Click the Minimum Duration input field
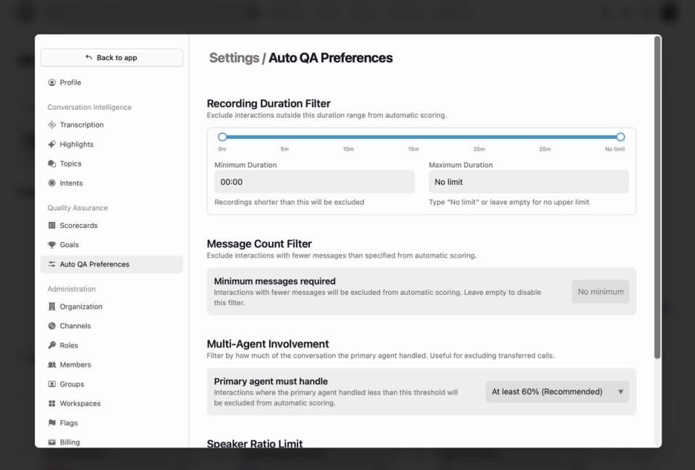Viewport: 695px width, 470px height. tap(314, 181)
